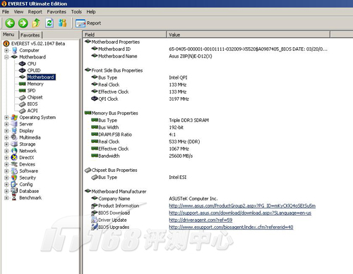Click the DirectX X icon

point(14,158)
